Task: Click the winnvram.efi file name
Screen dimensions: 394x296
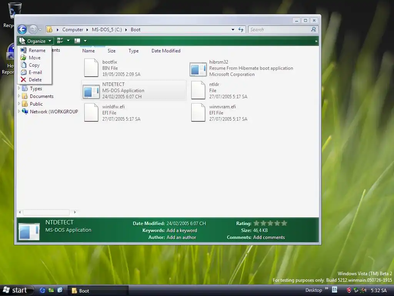Action: click(x=222, y=107)
